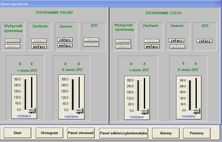Open the Pomiary screen

tap(197, 133)
